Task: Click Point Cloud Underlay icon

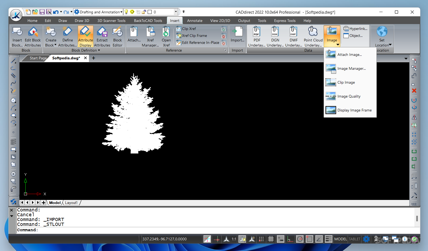Action: pyautogui.click(x=313, y=37)
